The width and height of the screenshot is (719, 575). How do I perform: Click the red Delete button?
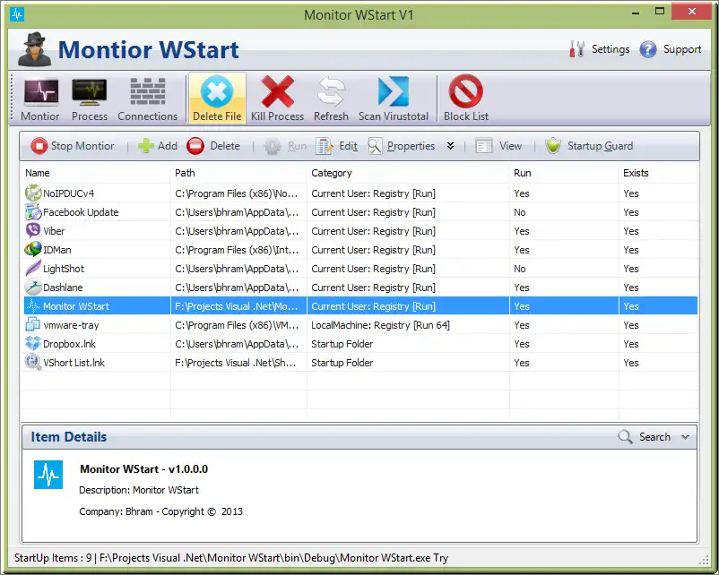point(213,146)
